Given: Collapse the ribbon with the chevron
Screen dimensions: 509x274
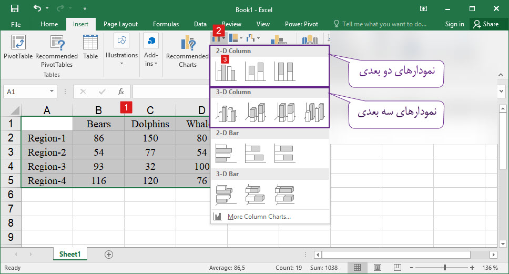Looking at the screenshot, I should tap(501, 75).
